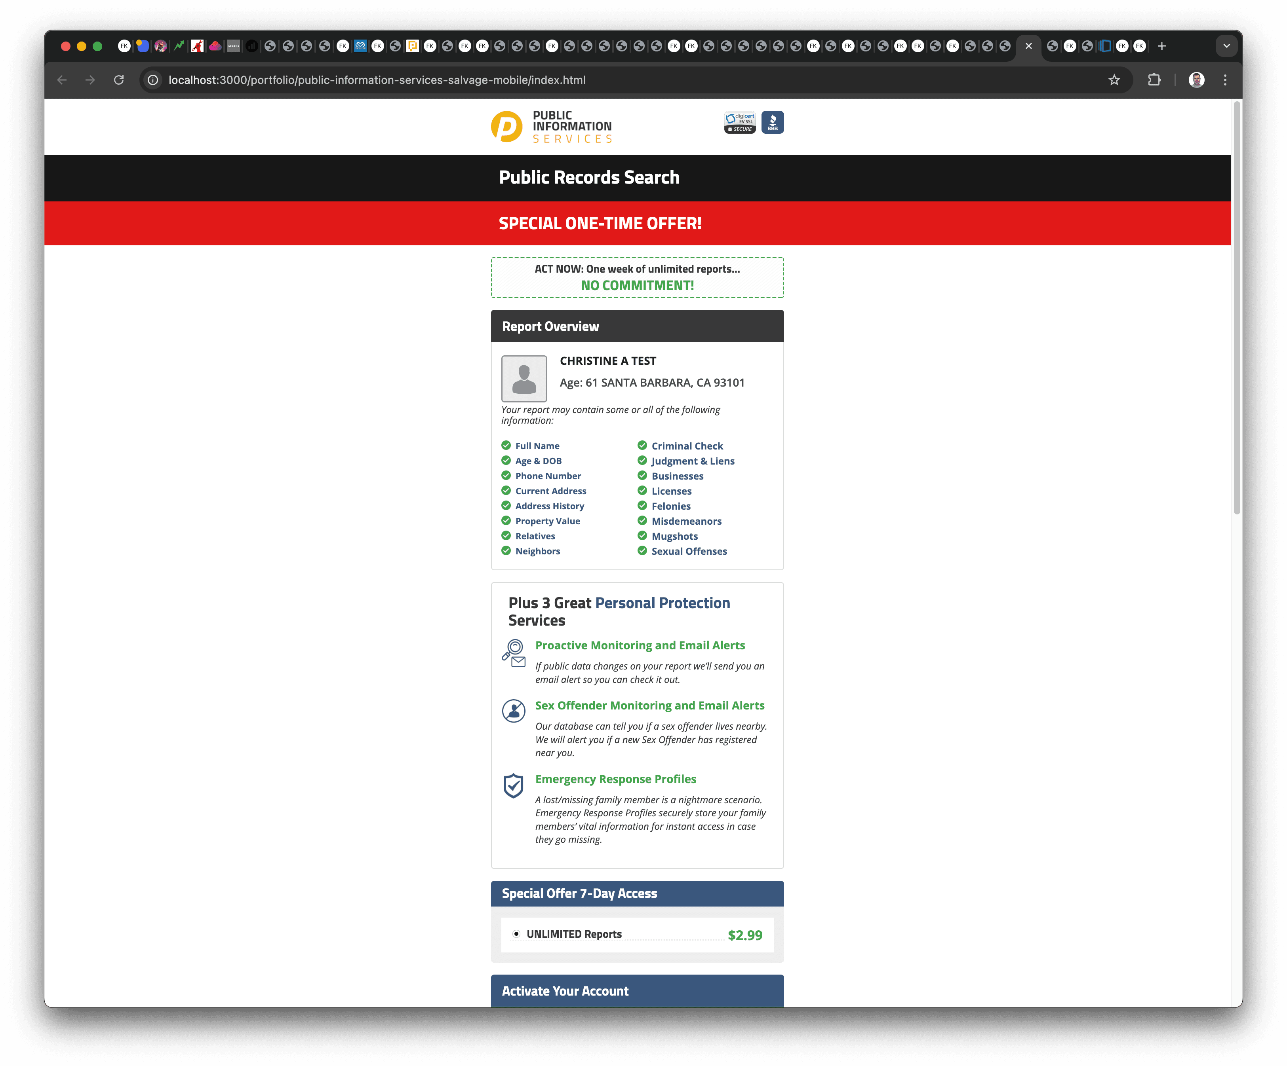Click the SPECIAL ONE-TIME OFFER! banner text
Image resolution: width=1287 pixels, height=1066 pixels.
click(600, 223)
